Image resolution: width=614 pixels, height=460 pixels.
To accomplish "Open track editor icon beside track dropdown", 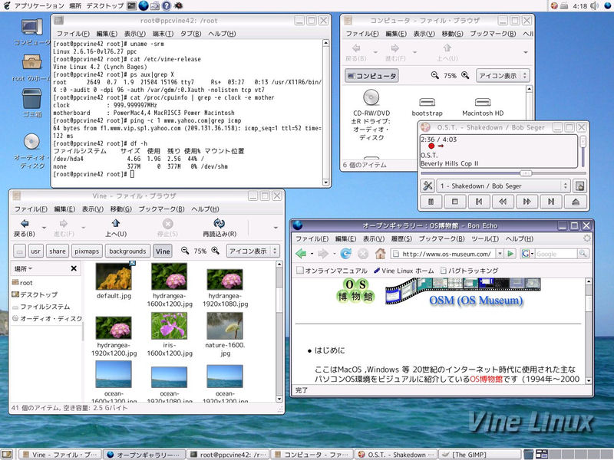I will (x=579, y=186).
